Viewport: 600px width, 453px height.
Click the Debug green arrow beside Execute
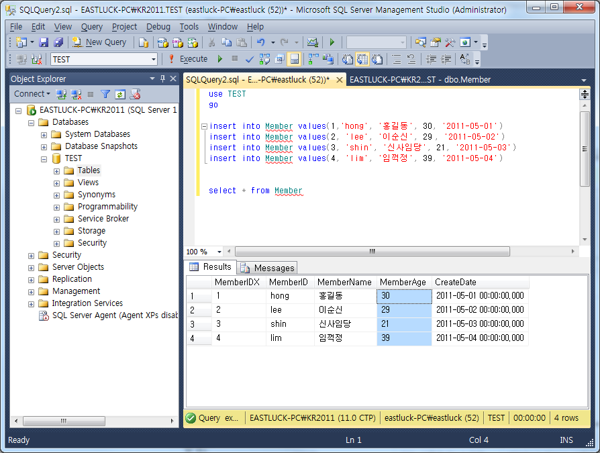point(219,59)
